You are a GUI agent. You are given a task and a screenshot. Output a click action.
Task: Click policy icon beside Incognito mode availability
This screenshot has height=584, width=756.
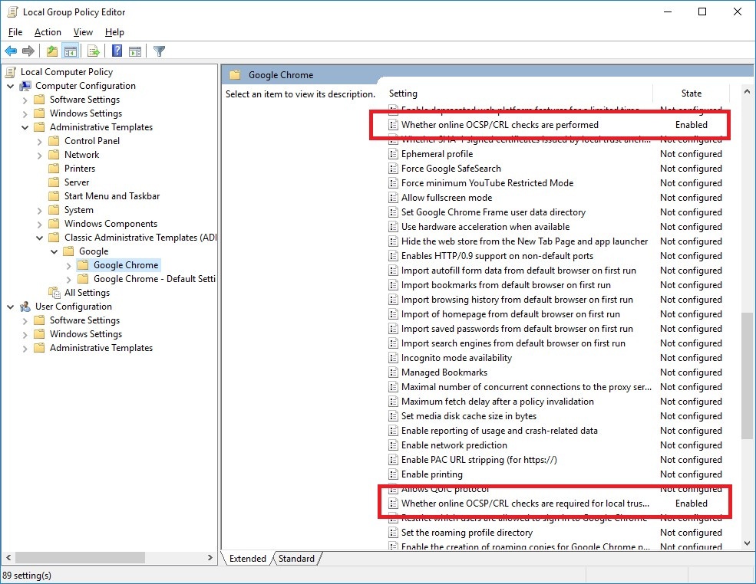pos(394,358)
